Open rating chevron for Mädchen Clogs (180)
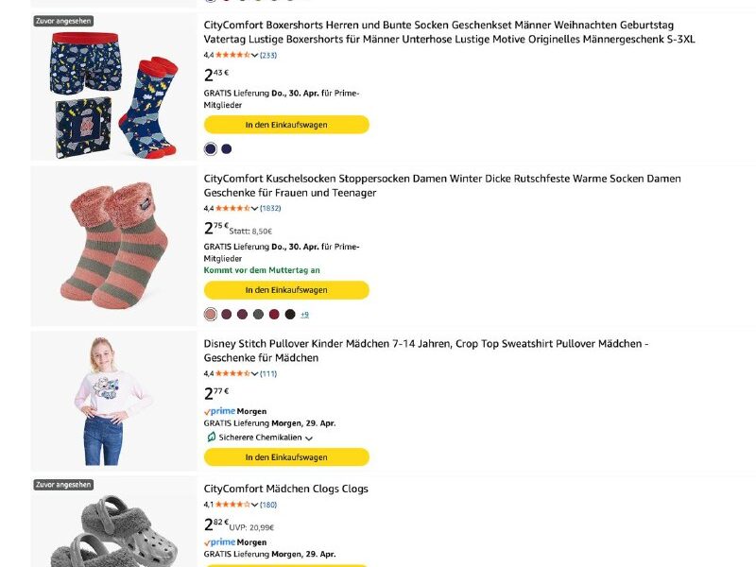This screenshot has width=756, height=567. click(x=254, y=506)
